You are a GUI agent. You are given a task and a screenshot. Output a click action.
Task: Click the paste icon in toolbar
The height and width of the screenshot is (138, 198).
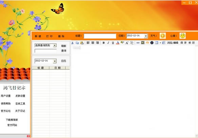82,43
